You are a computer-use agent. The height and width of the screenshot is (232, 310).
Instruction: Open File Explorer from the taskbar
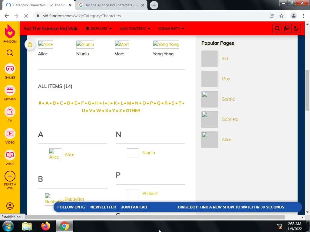(x=27, y=226)
